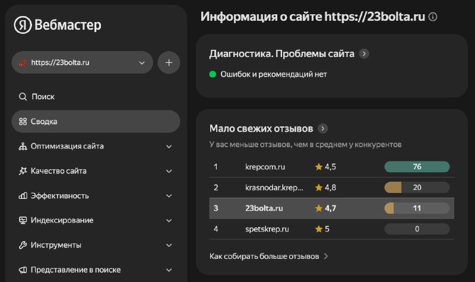This screenshot has height=282, width=475.
Task: Expand Качество сайта section chevron
Action: coord(169,171)
